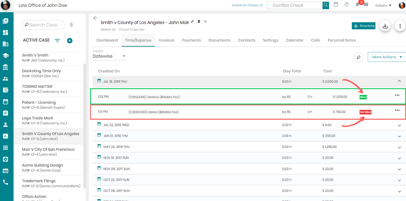
Task: Expand the MAY 23, 2019 THU row
Action: 400,147
